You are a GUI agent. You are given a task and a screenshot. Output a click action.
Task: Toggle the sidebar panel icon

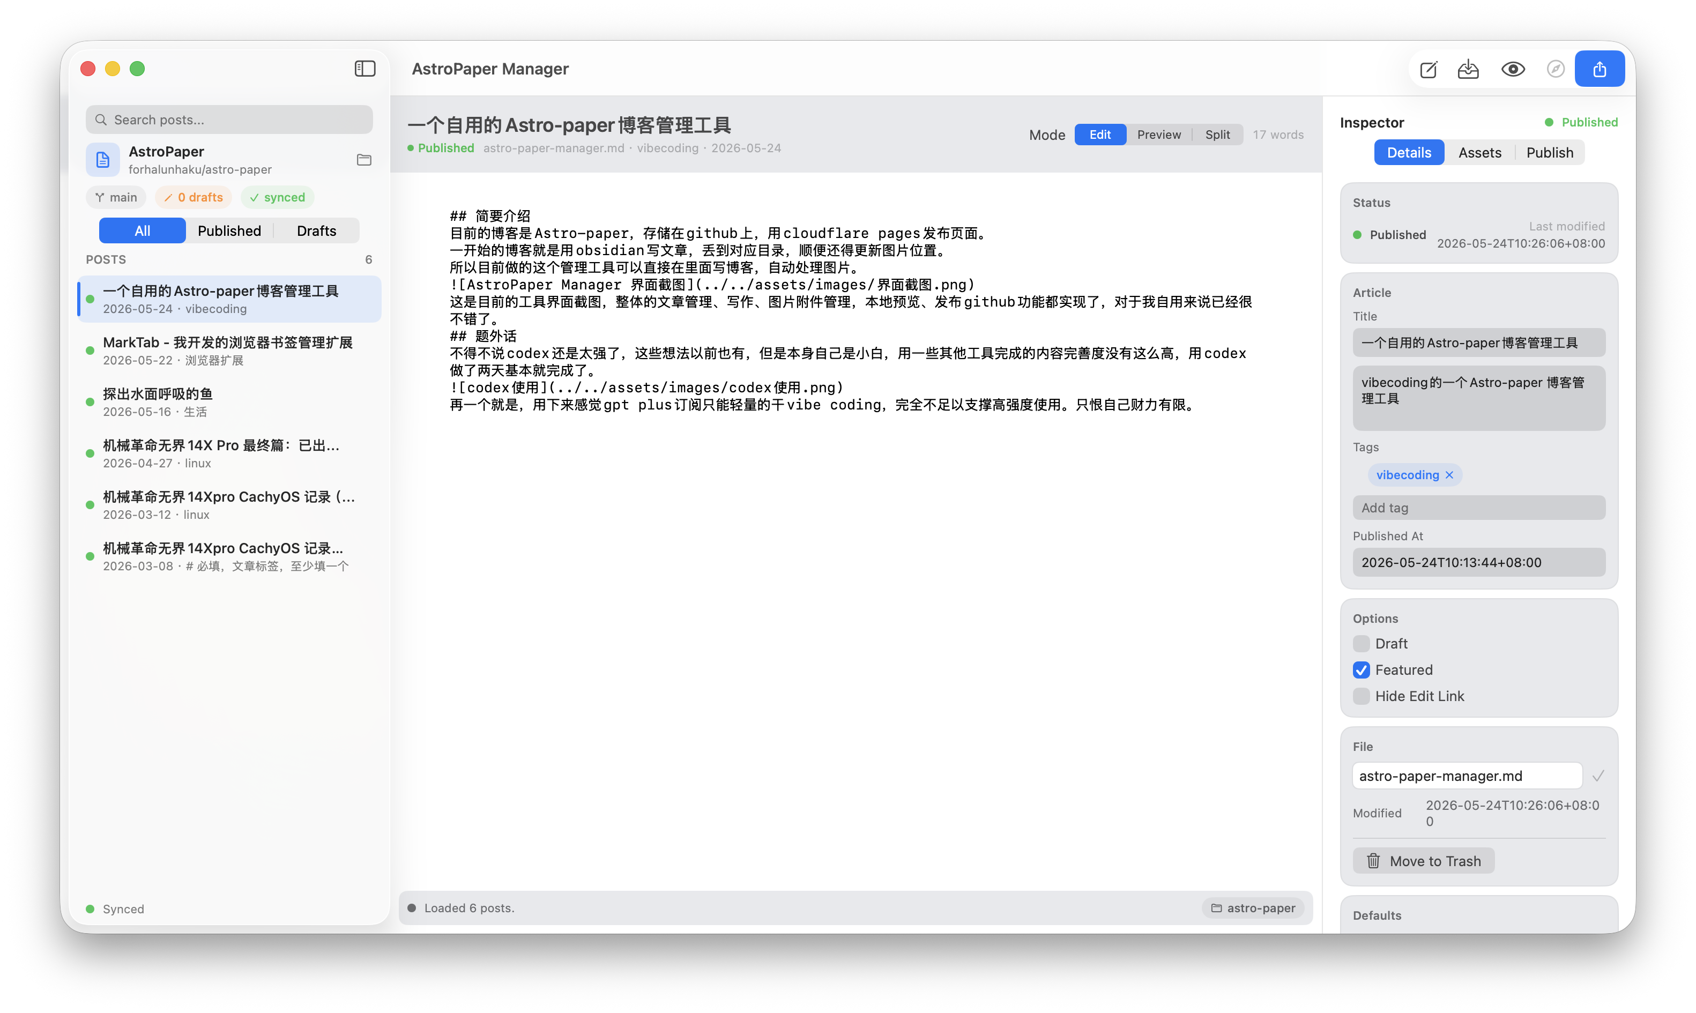365,68
